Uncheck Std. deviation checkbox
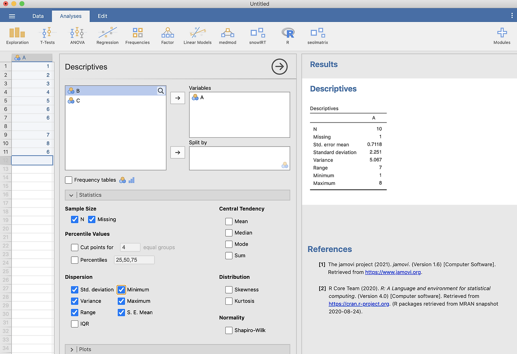The width and height of the screenshot is (517, 354). coord(74,290)
